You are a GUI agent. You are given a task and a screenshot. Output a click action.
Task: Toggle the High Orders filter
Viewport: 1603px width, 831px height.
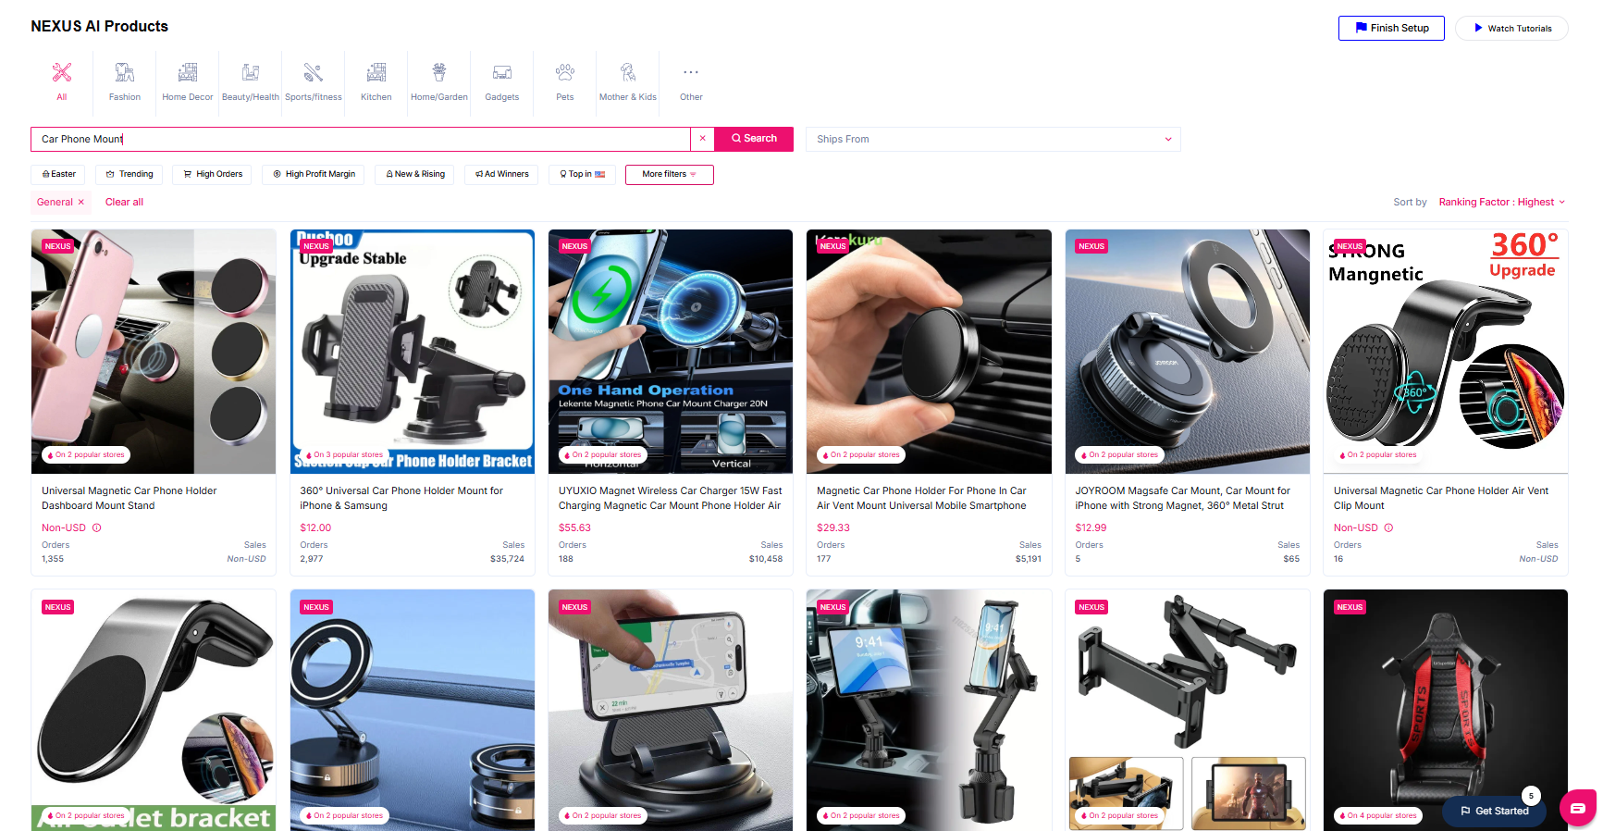pos(213,174)
